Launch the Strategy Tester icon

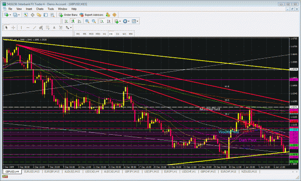point(52,15)
